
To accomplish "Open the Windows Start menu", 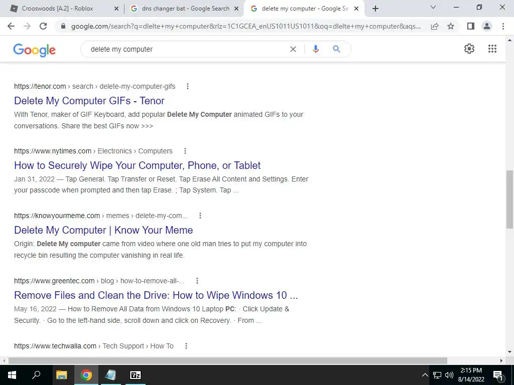I will tap(12, 375).
